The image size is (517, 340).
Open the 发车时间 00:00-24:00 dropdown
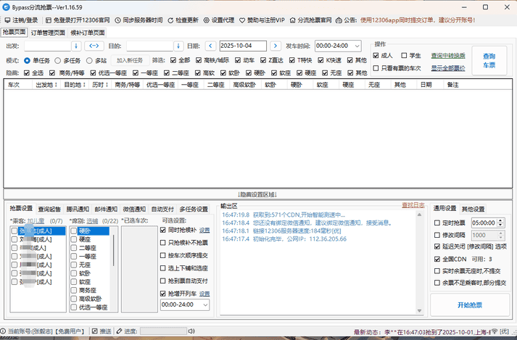(338, 46)
